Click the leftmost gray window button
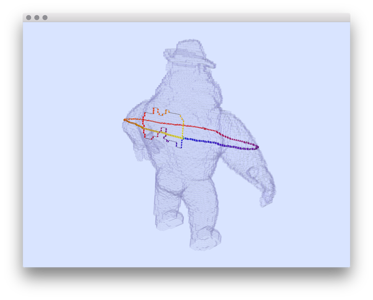373x300 pixels. (29, 18)
